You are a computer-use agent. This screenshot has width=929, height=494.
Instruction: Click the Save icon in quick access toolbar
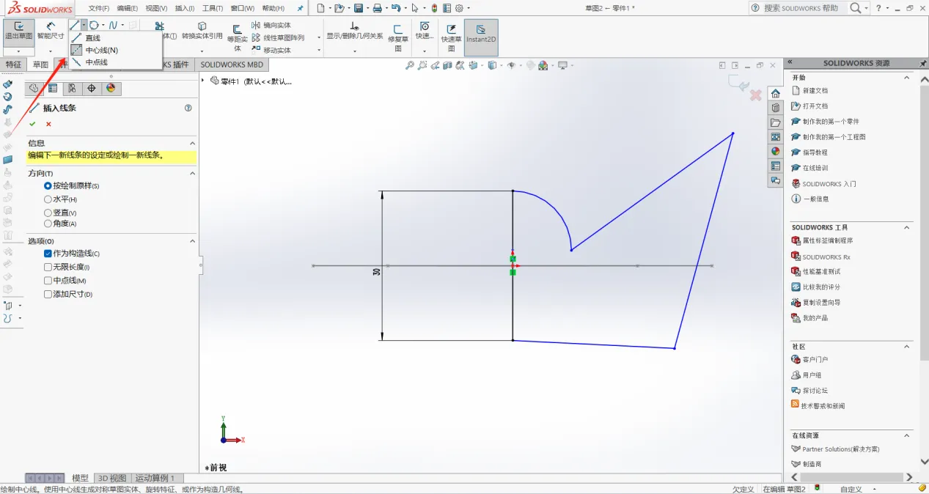point(359,8)
